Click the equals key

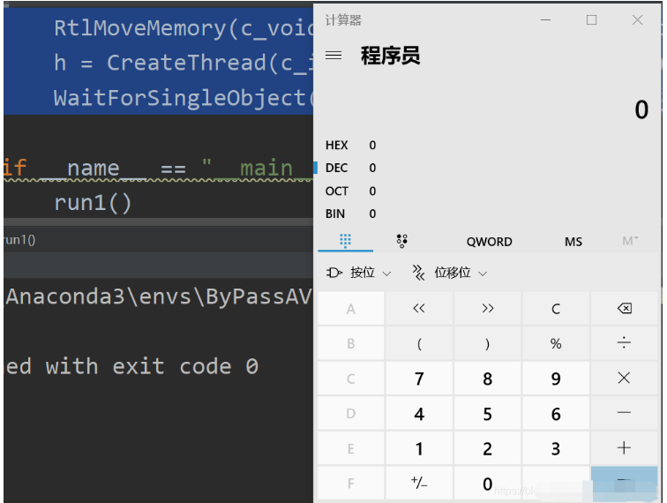coord(624,483)
